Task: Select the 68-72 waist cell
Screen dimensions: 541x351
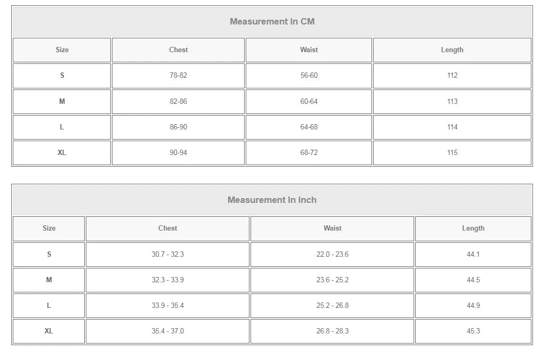Action: pyautogui.click(x=309, y=153)
